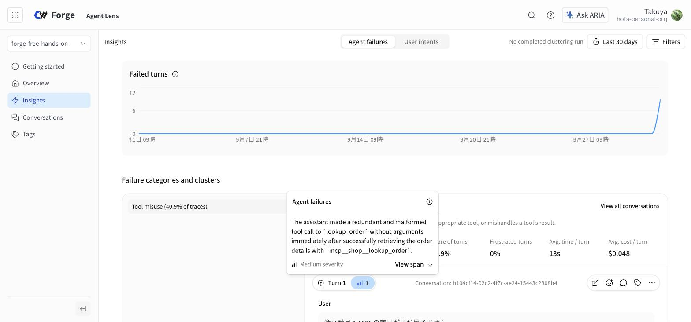Screen dimensions: 691x322
Task: Open Ask ARIA assistant
Action: [x=585, y=15]
